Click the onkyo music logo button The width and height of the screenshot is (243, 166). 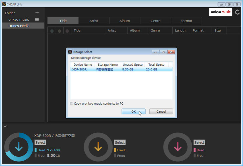221,12
